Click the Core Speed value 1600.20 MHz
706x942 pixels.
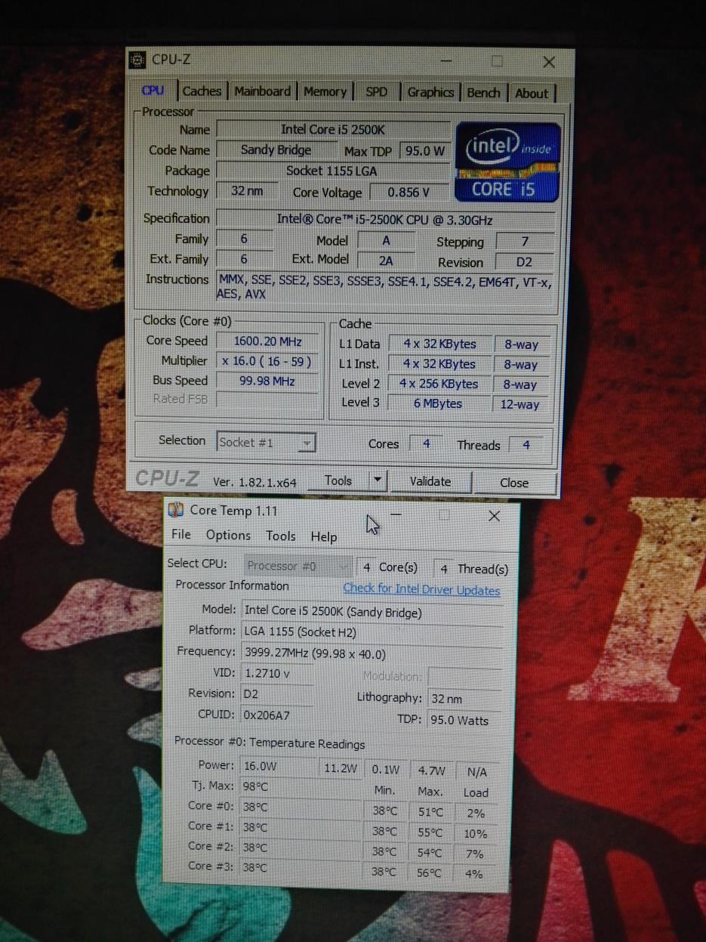click(267, 341)
